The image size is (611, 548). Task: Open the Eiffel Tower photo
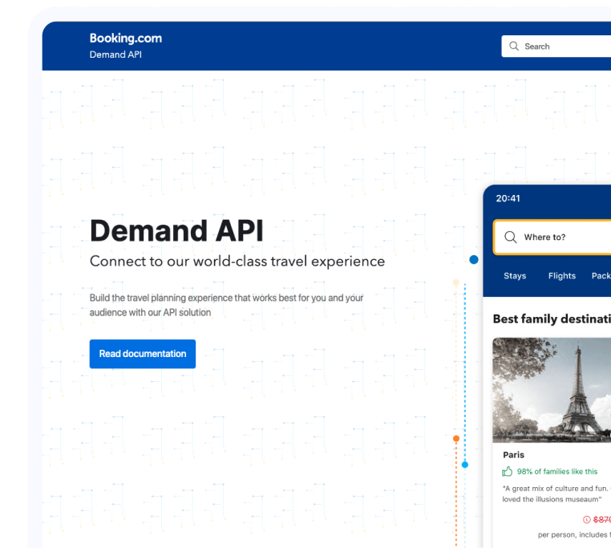point(552,389)
